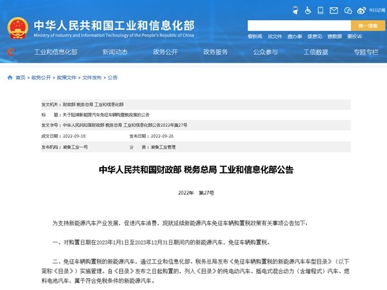Open the mobile phone version icon

(321, 10)
